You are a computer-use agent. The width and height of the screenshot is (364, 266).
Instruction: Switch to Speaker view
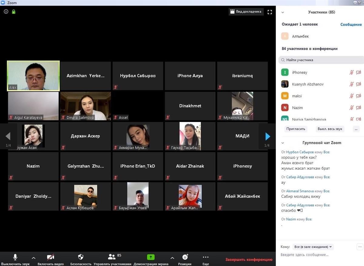click(246, 12)
